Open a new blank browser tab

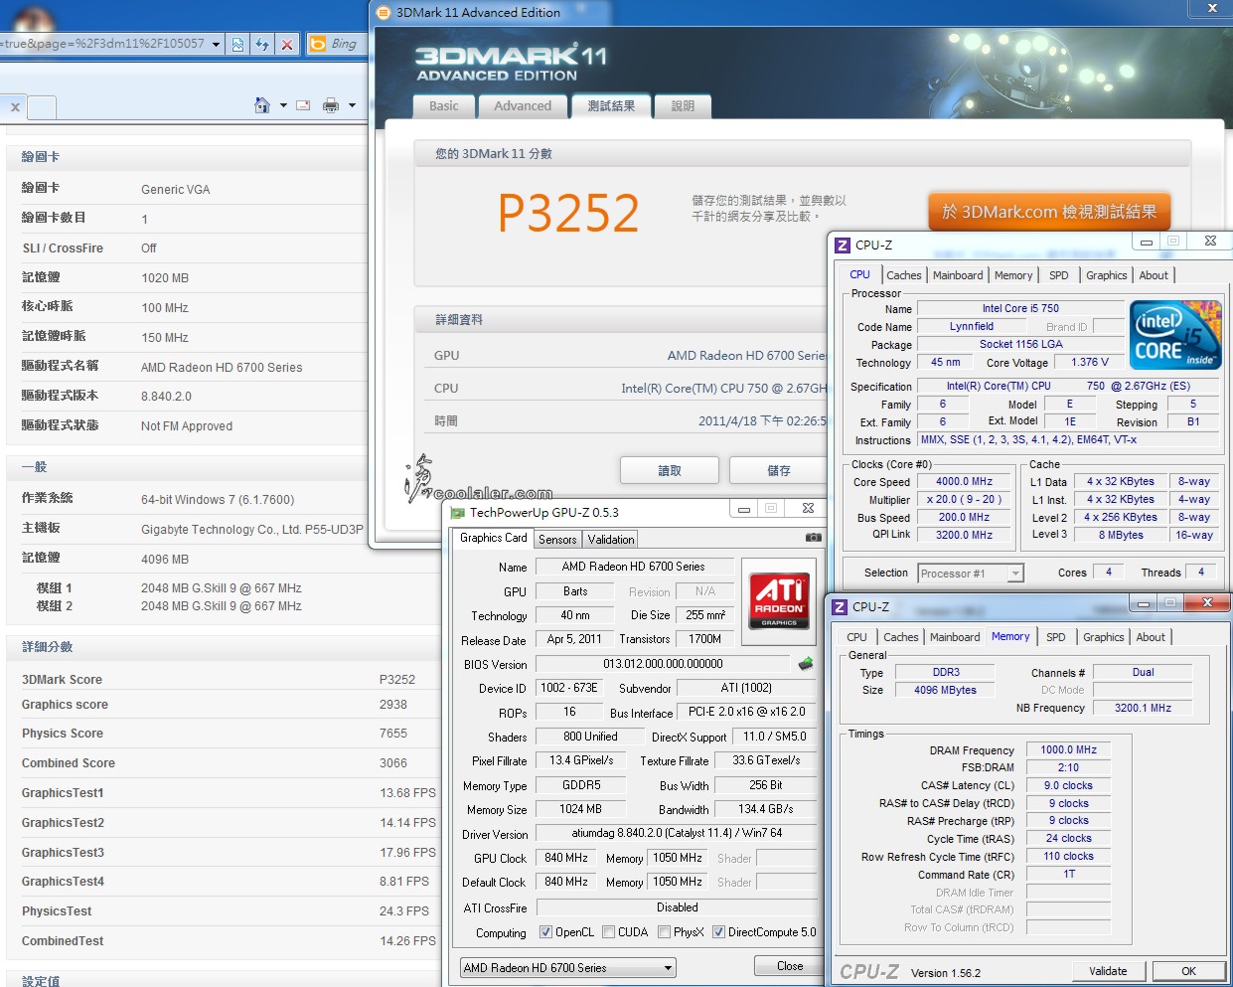click(x=42, y=107)
